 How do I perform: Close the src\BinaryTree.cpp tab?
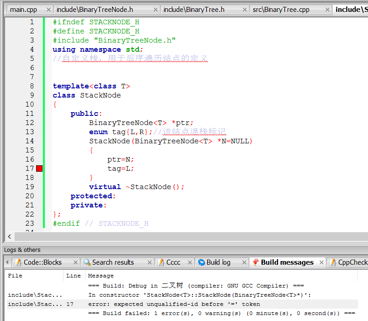click(327, 10)
